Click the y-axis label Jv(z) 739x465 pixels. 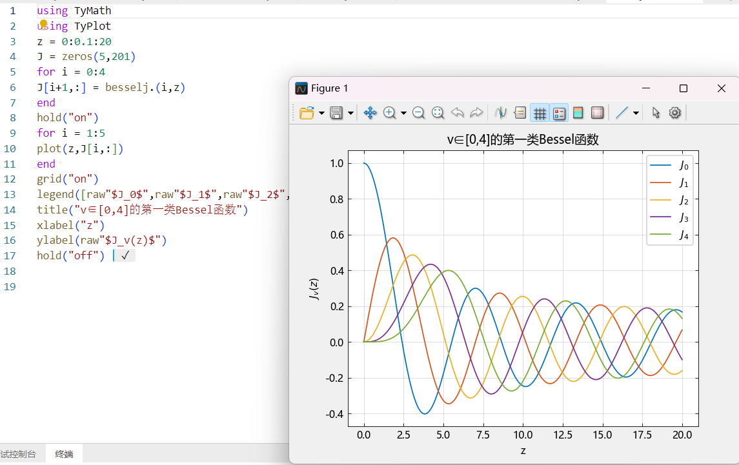314,289
